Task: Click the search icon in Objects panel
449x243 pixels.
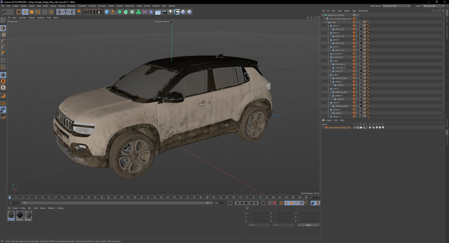Action: tap(434, 11)
